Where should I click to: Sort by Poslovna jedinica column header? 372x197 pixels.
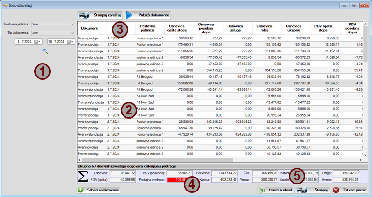(150, 28)
